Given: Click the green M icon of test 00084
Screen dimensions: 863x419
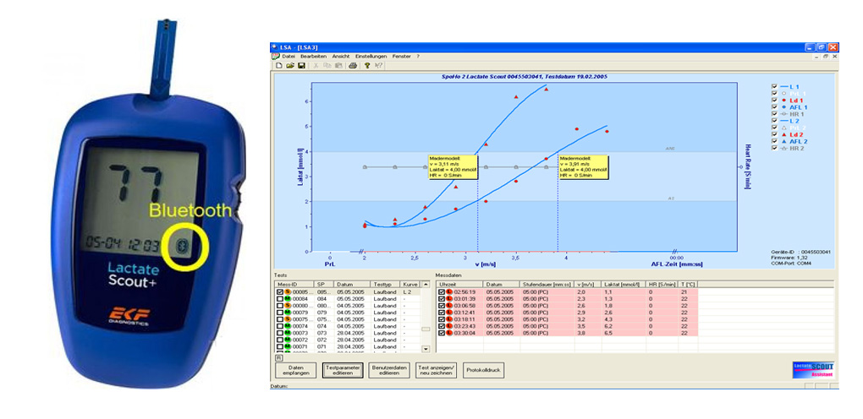Looking at the screenshot, I should (288, 298).
